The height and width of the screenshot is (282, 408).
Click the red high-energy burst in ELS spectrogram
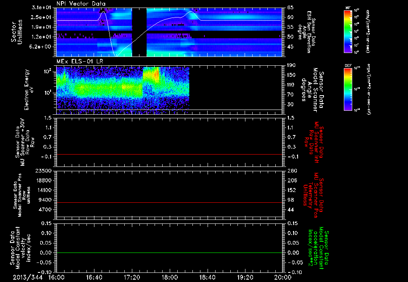[156, 74]
